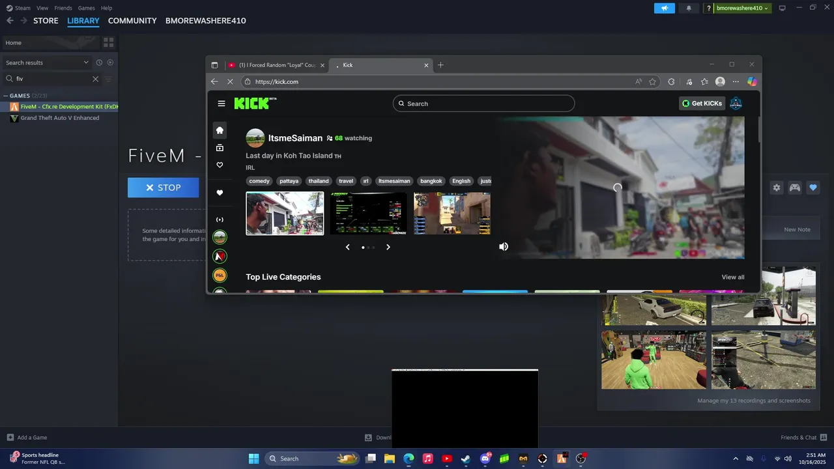Show next featured Kick streams
The image size is (834, 469).
pyautogui.click(x=388, y=247)
